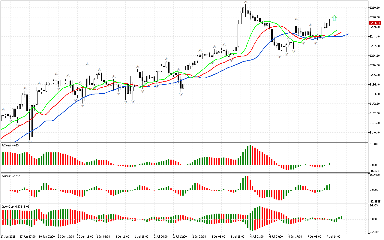Click the 51.482 value on the AO scale
The width and height of the screenshot is (384, 240).
374,145
